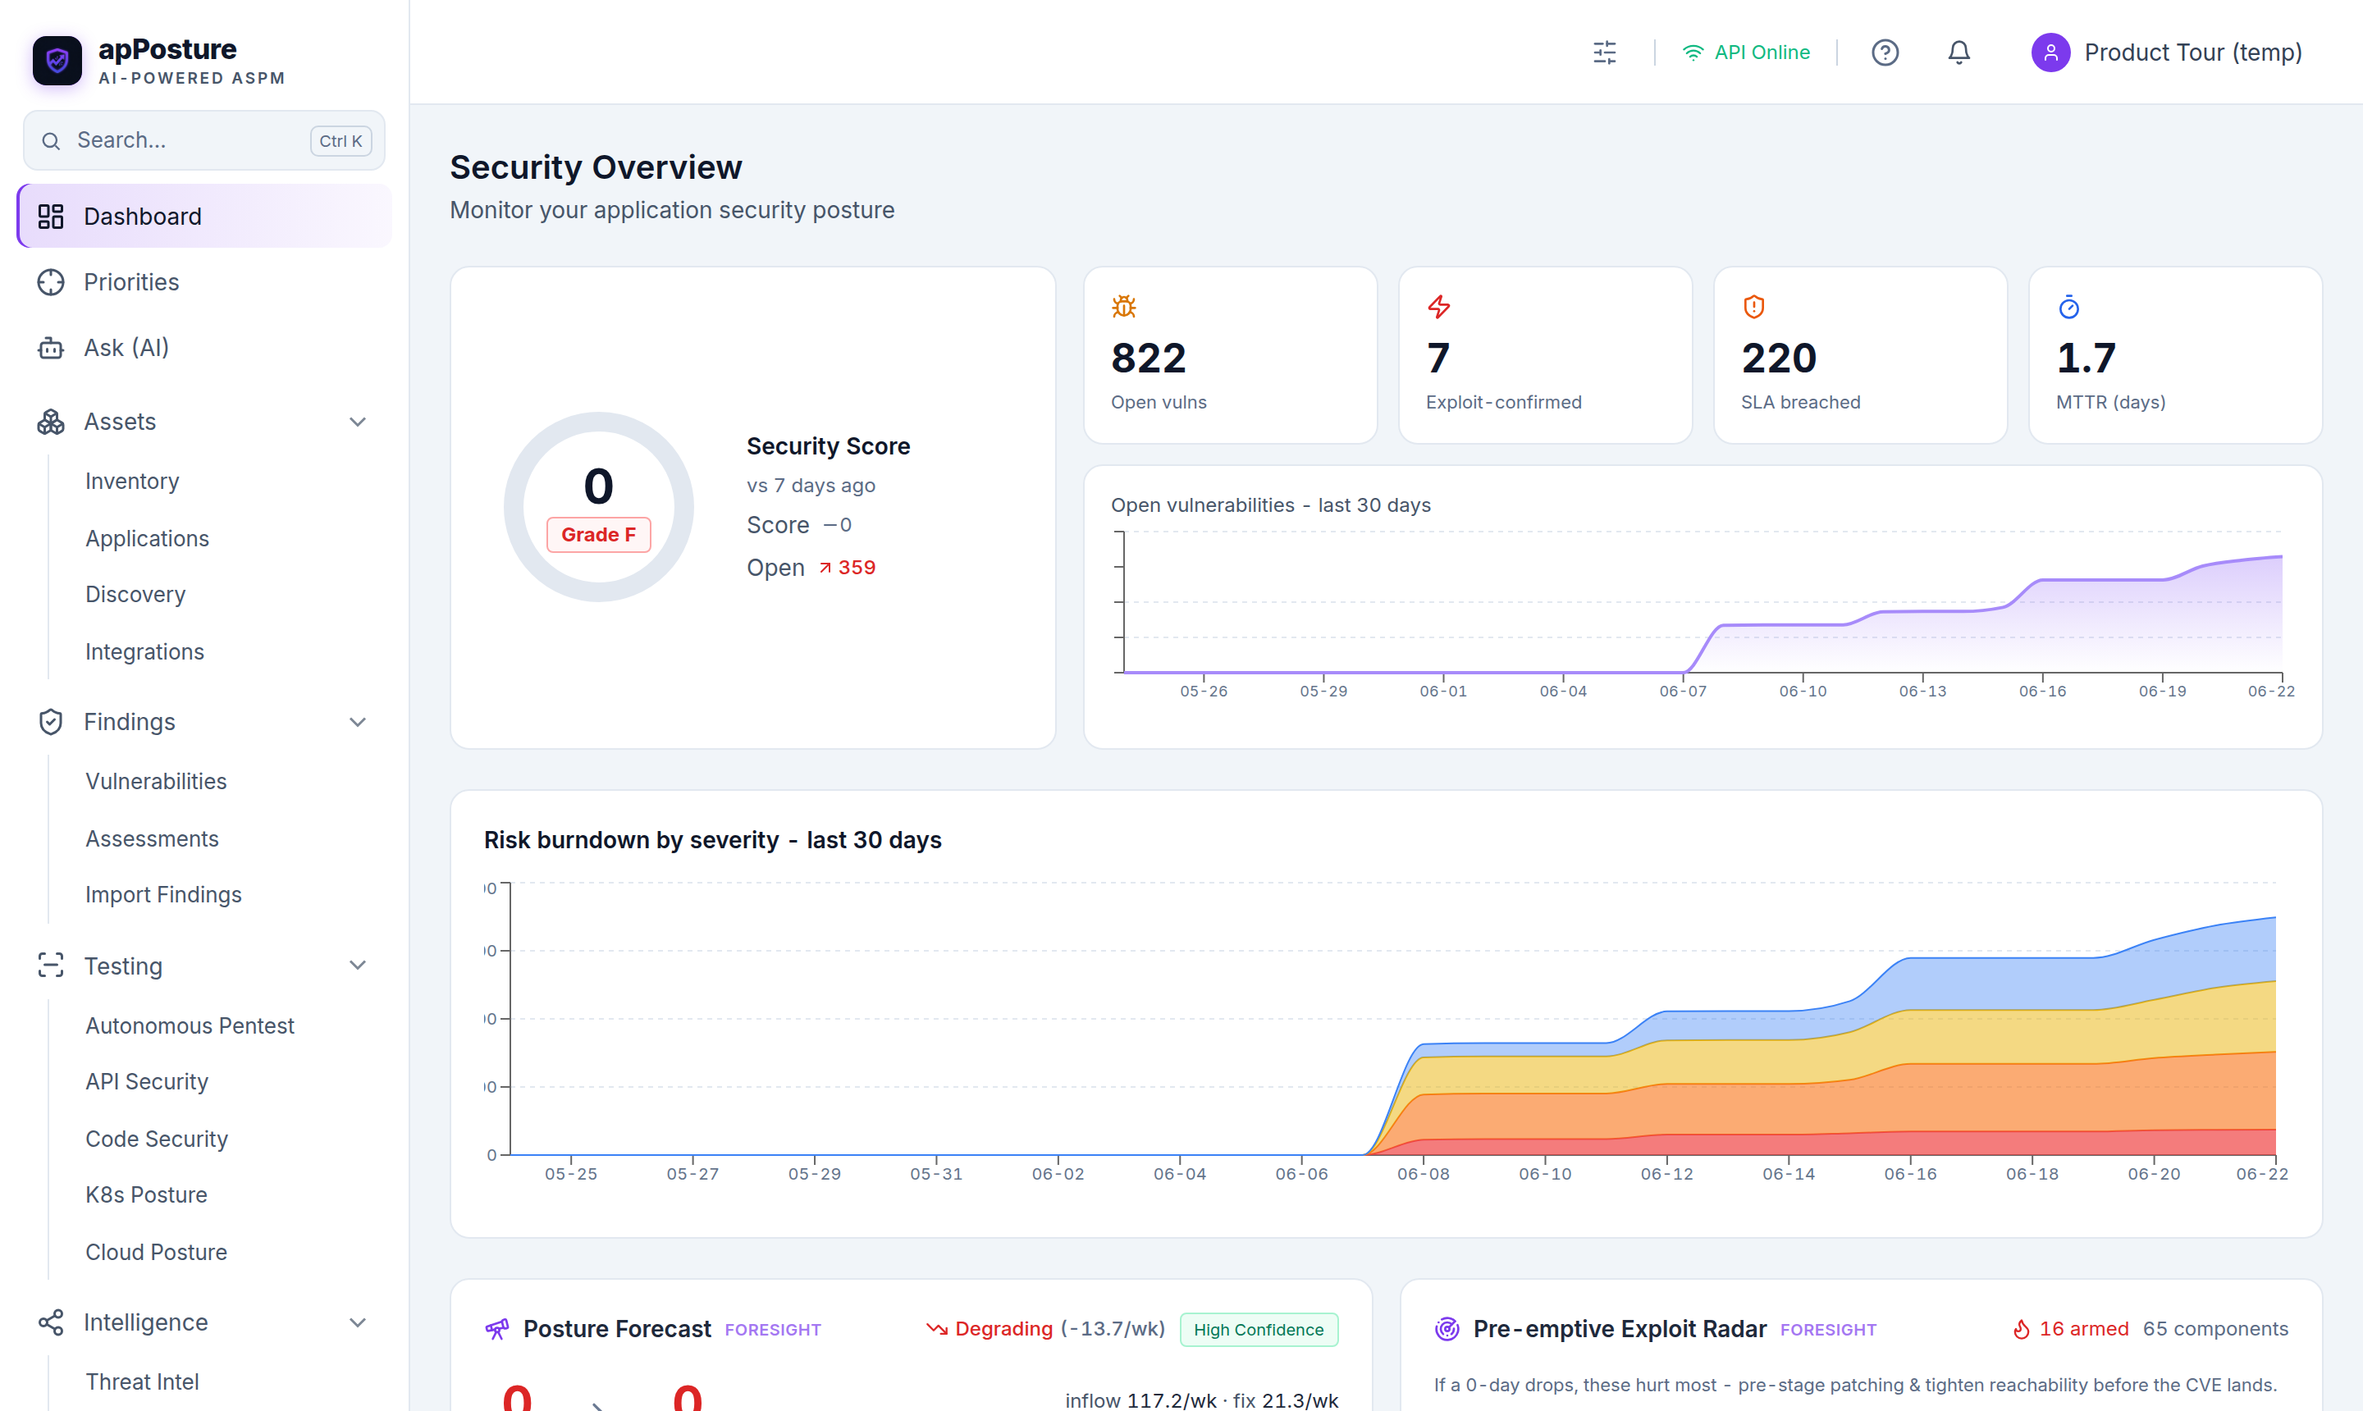Click the 06-16 marker on burndown chart

point(1910,1174)
